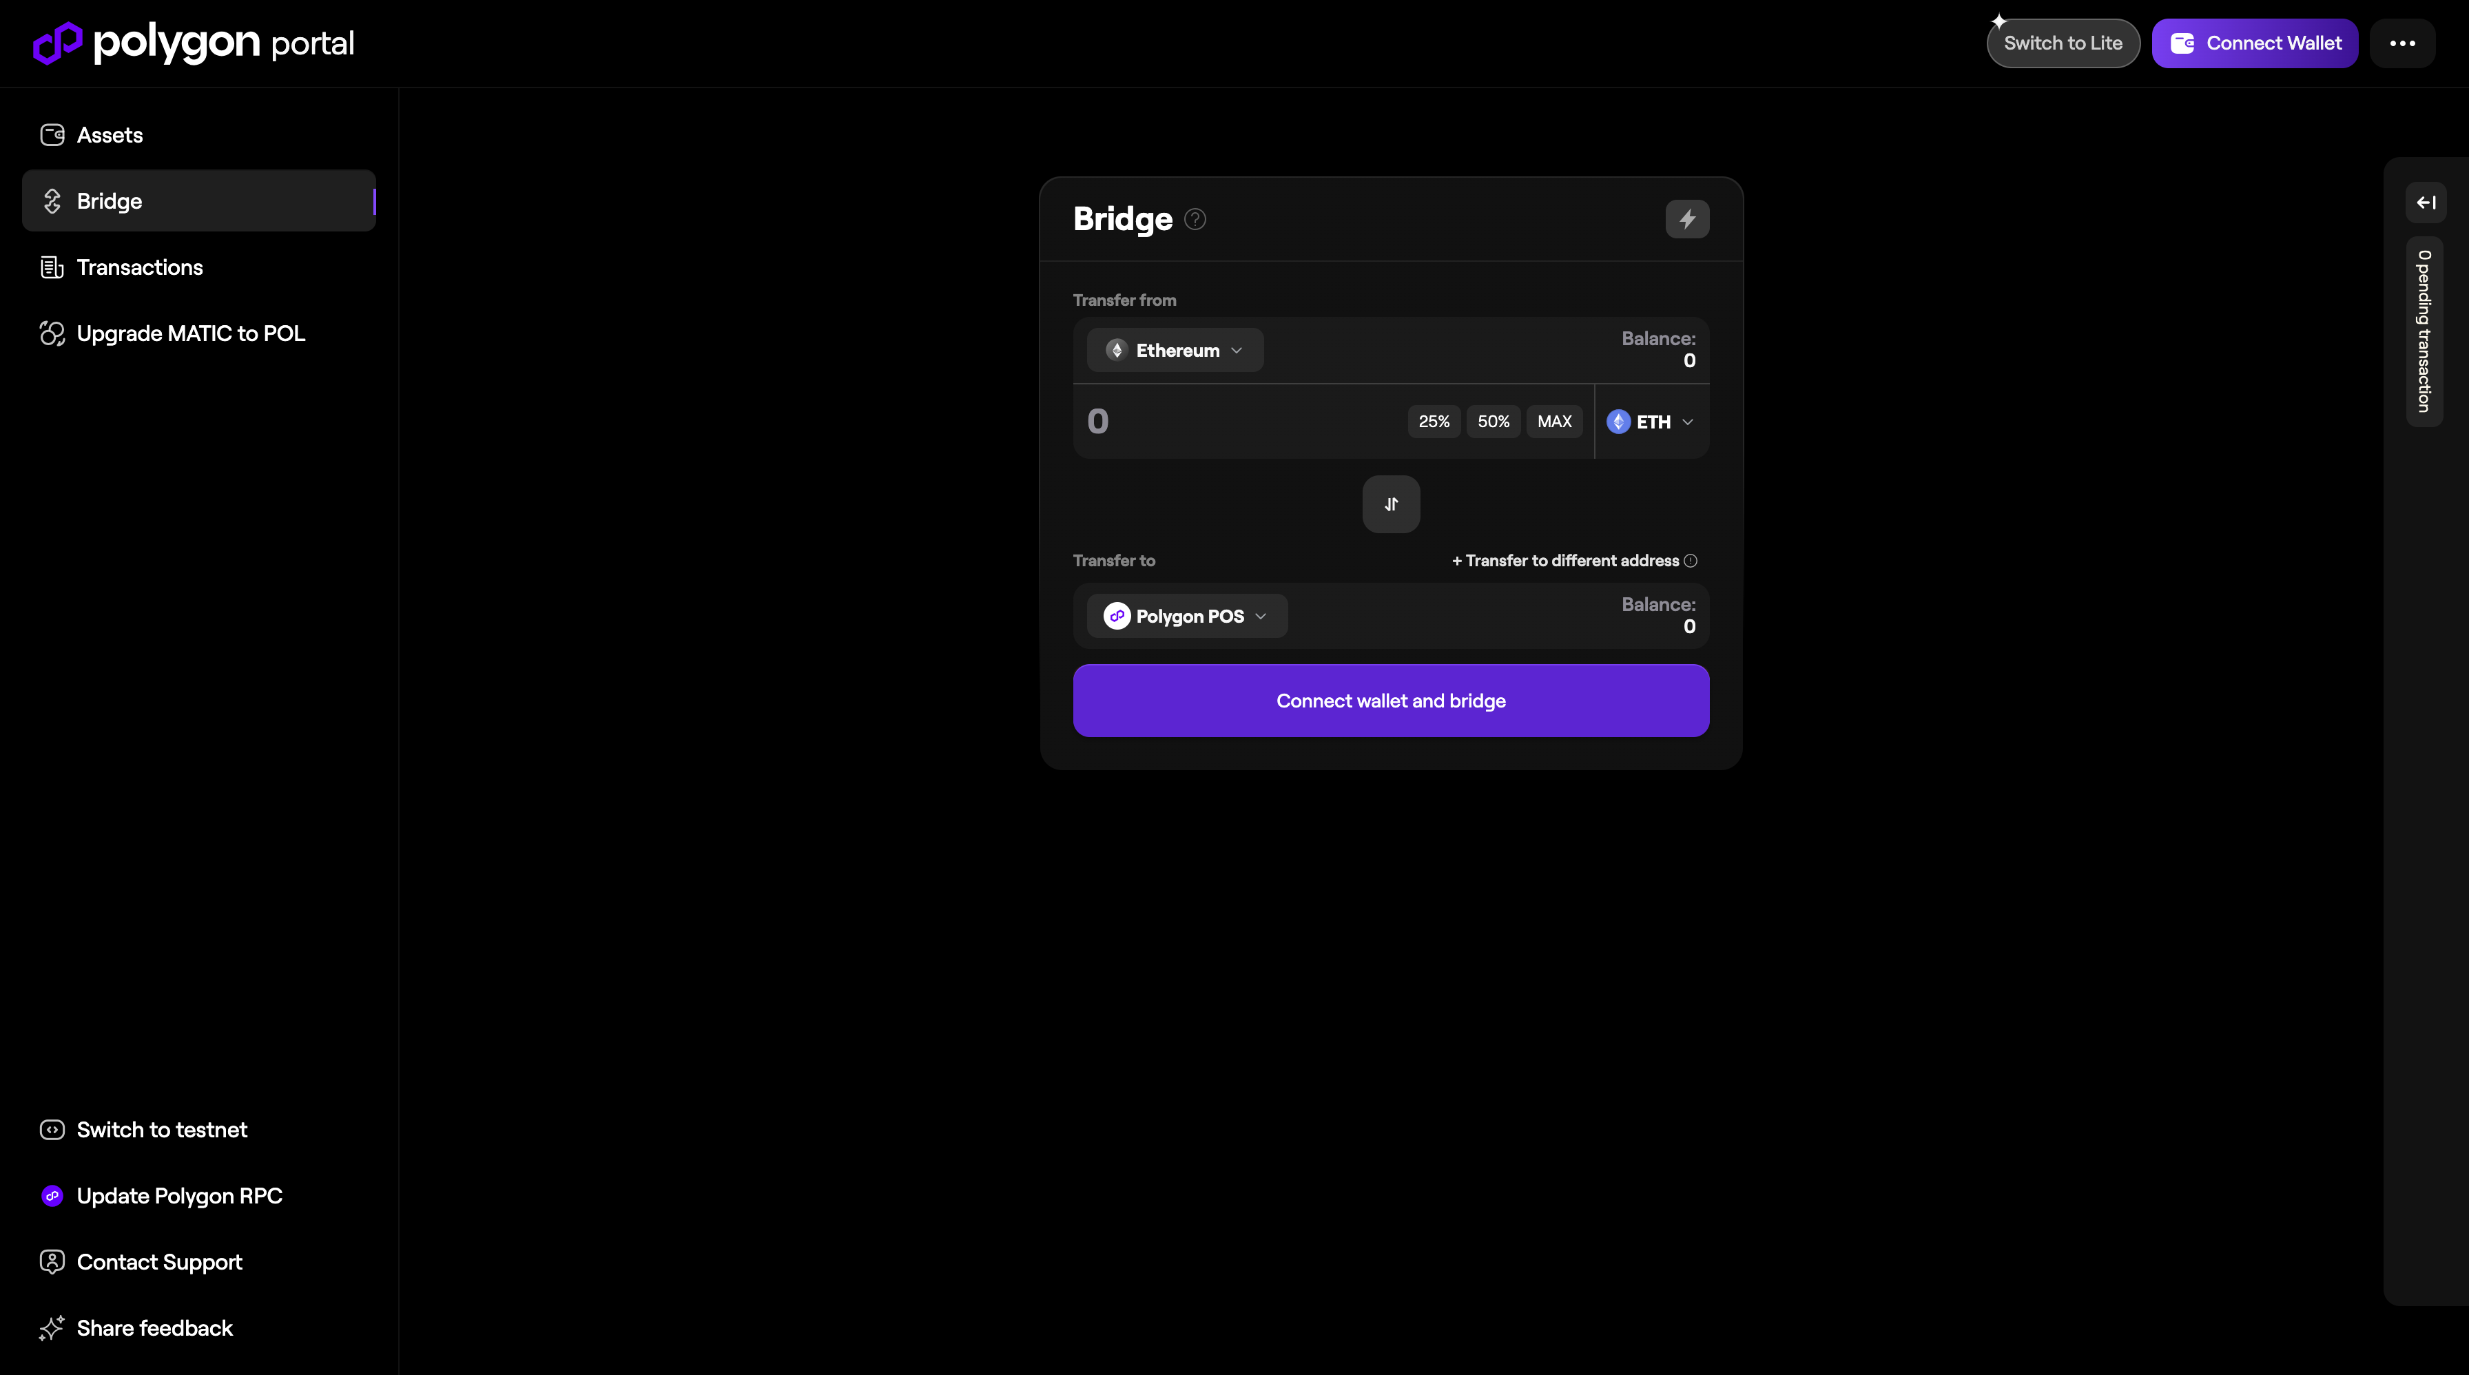This screenshot has height=1375, width=2469.
Task: Click Connect Wallet in the header
Action: [2254, 43]
